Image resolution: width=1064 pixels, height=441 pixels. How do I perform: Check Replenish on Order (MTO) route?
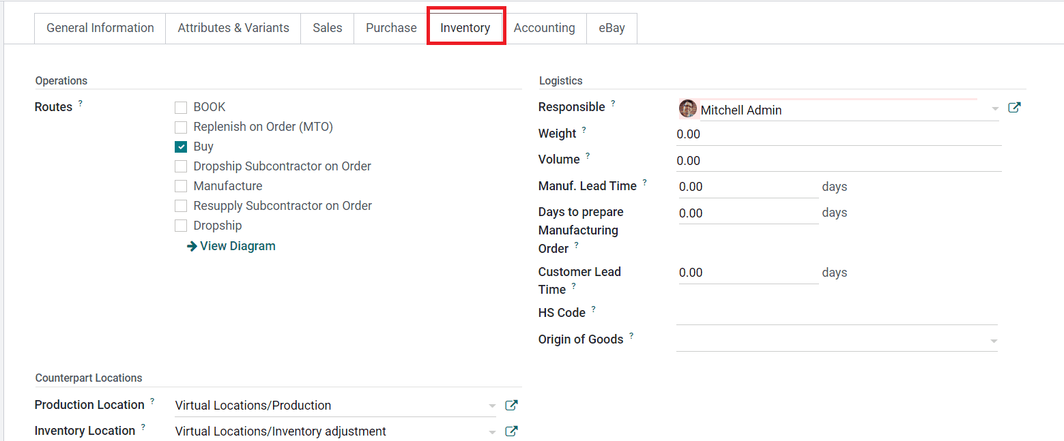pos(181,127)
